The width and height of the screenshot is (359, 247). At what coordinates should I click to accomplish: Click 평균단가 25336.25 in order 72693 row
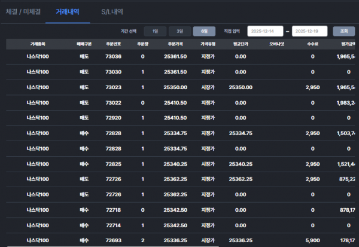[241, 240]
